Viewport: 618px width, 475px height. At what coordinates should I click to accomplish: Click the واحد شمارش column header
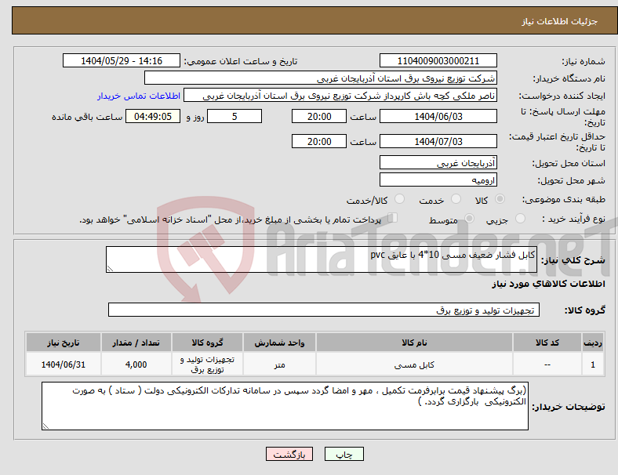coord(279,343)
